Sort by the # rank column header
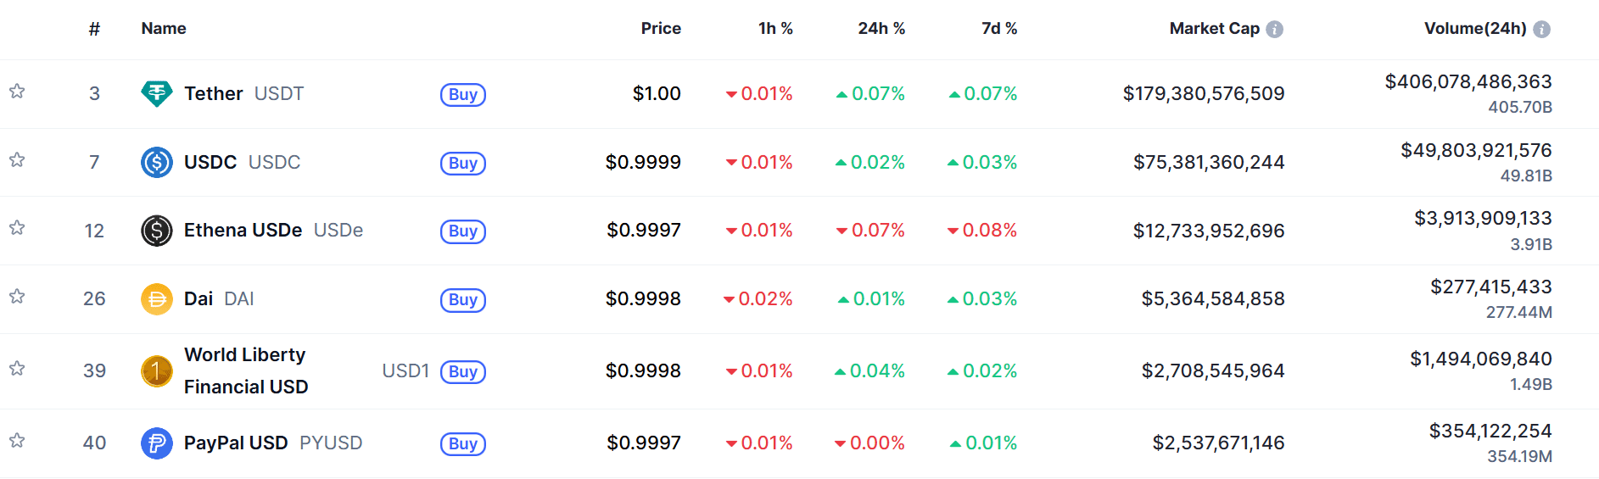 click(x=94, y=30)
